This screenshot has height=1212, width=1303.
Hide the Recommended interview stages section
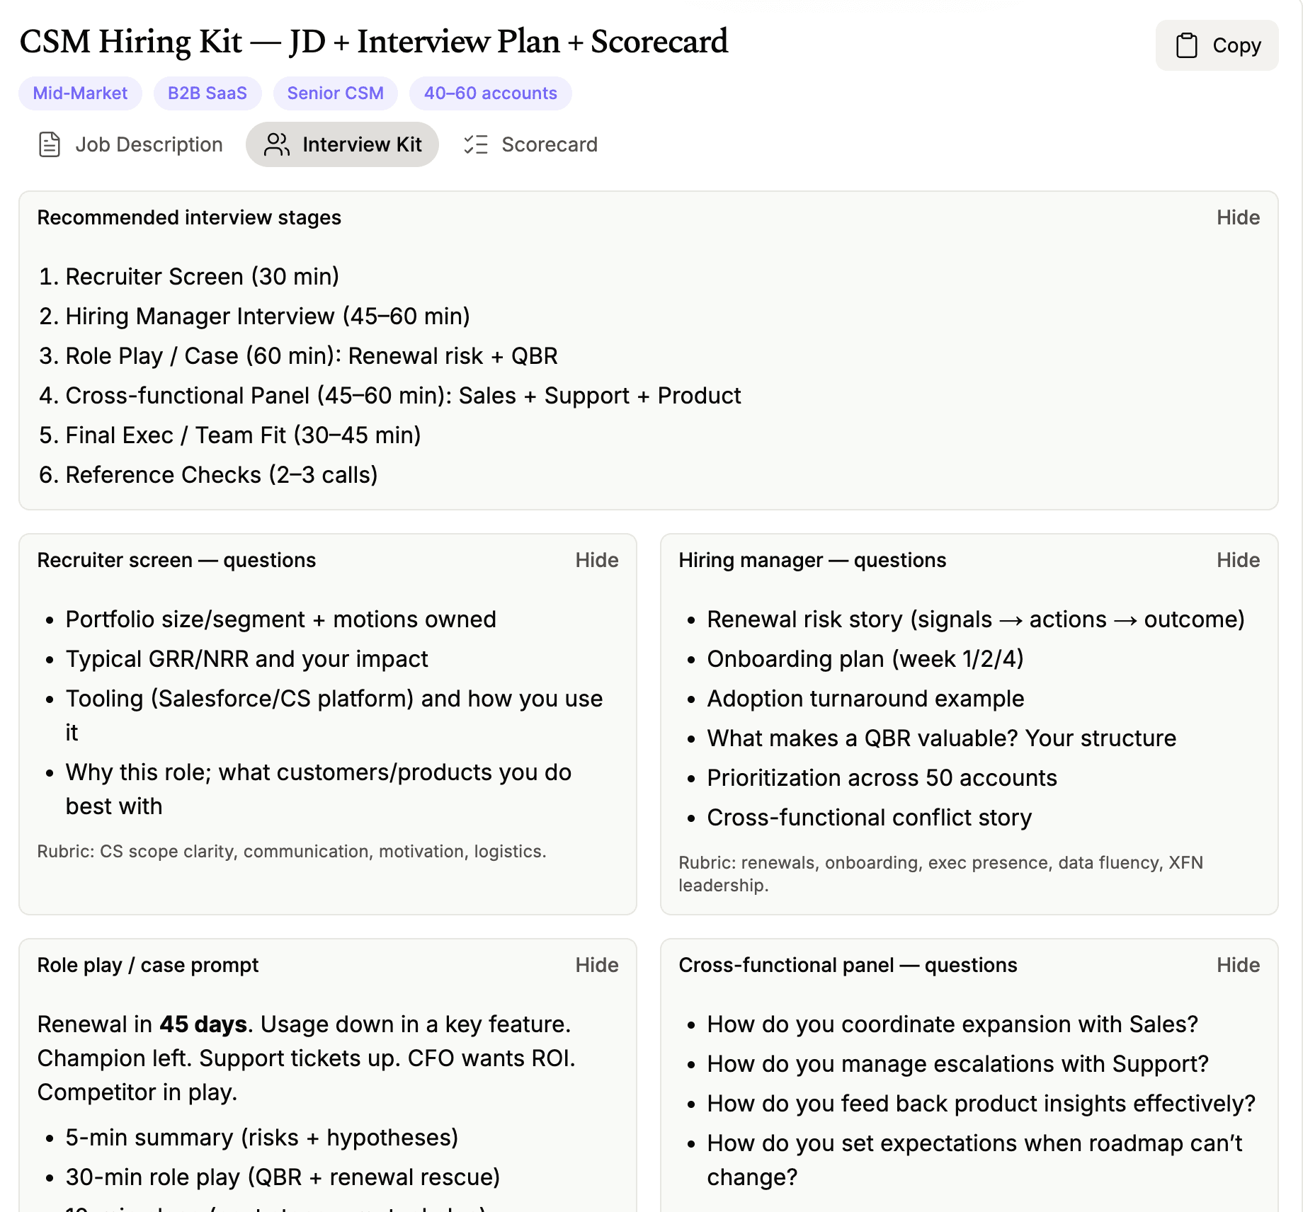tap(1238, 217)
